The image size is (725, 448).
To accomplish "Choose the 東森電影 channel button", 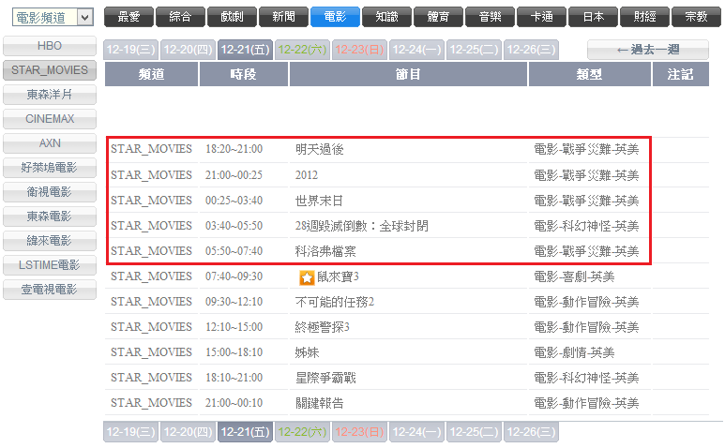I will (50, 217).
